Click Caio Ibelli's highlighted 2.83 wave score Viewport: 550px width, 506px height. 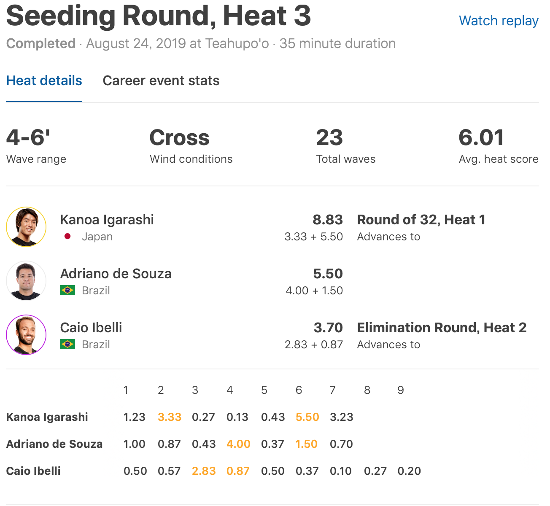point(204,471)
